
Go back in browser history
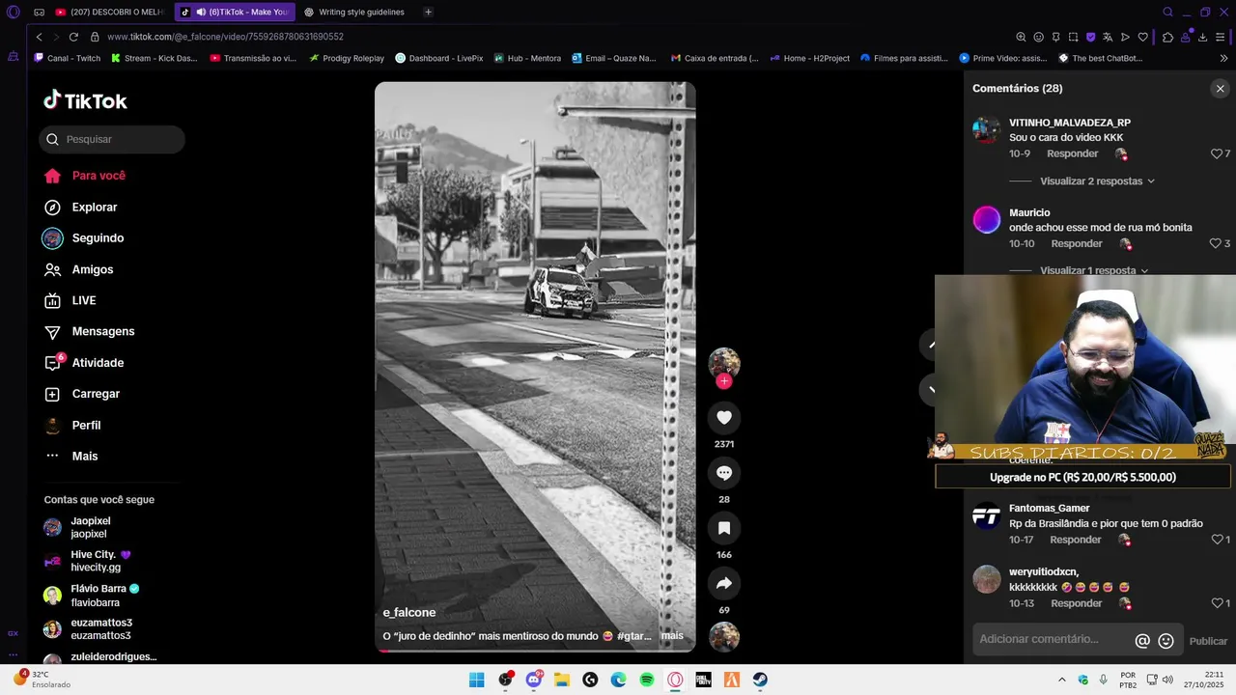coord(39,37)
